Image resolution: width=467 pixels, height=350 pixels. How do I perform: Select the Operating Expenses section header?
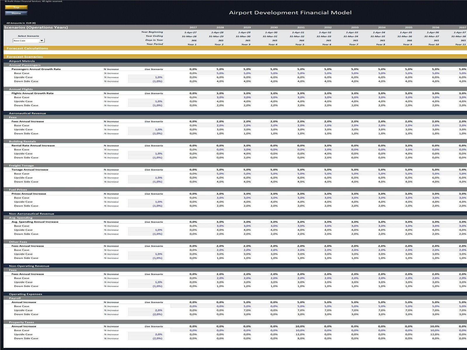(25, 294)
